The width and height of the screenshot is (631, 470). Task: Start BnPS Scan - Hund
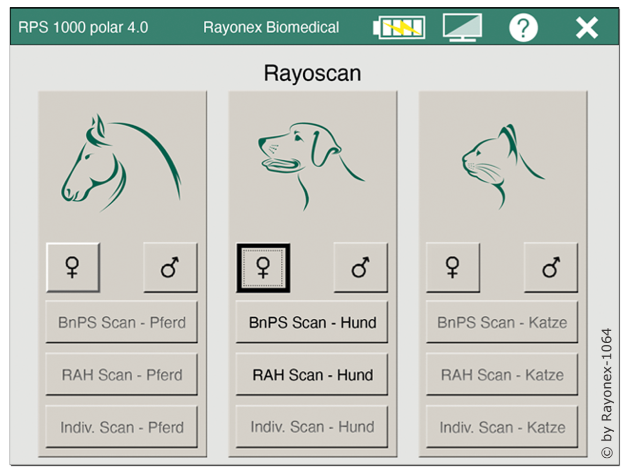click(312, 322)
